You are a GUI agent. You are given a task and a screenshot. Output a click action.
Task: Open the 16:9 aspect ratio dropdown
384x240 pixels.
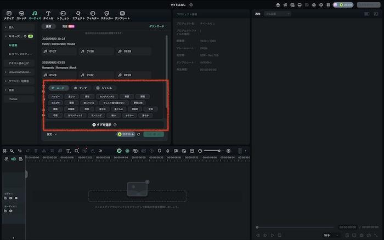pos(327,235)
